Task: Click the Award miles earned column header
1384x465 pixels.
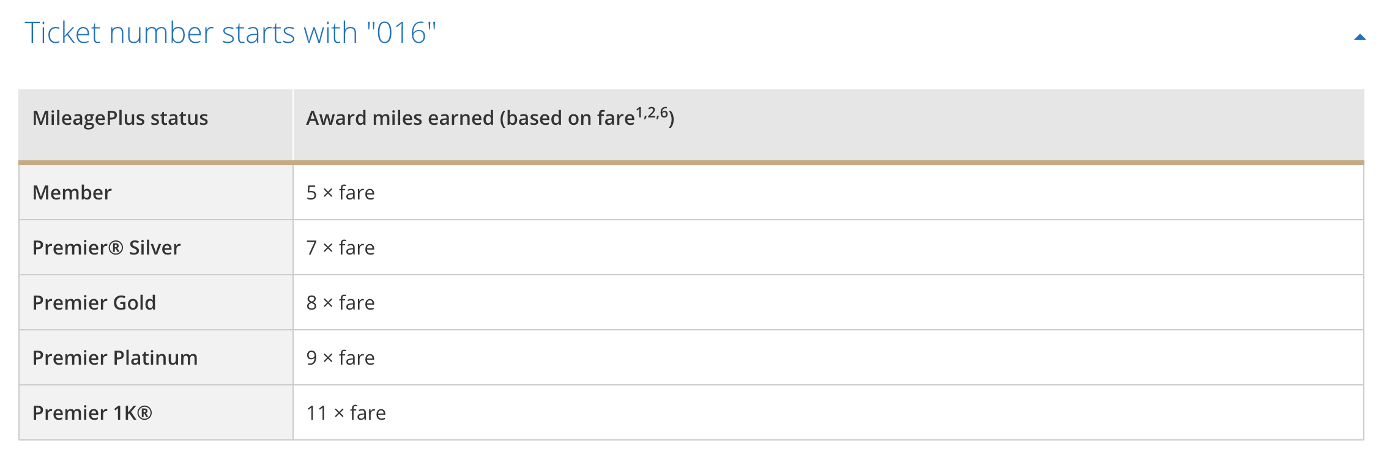Action: (470, 118)
